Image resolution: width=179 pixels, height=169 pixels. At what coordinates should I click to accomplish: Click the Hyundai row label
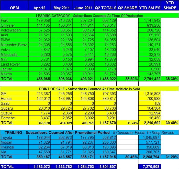7,147
